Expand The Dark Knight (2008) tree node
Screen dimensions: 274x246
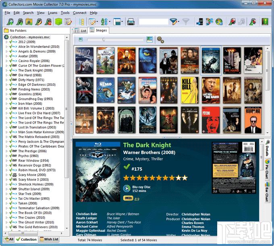6,70
